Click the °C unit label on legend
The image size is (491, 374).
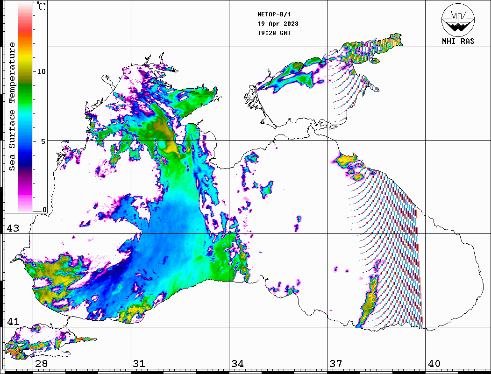point(41,6)
